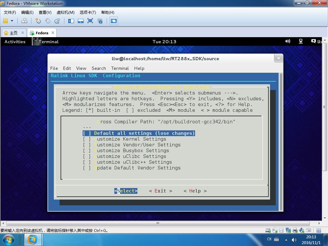
Task: Switch to the 主页 home tab
Action: (13, 33)
